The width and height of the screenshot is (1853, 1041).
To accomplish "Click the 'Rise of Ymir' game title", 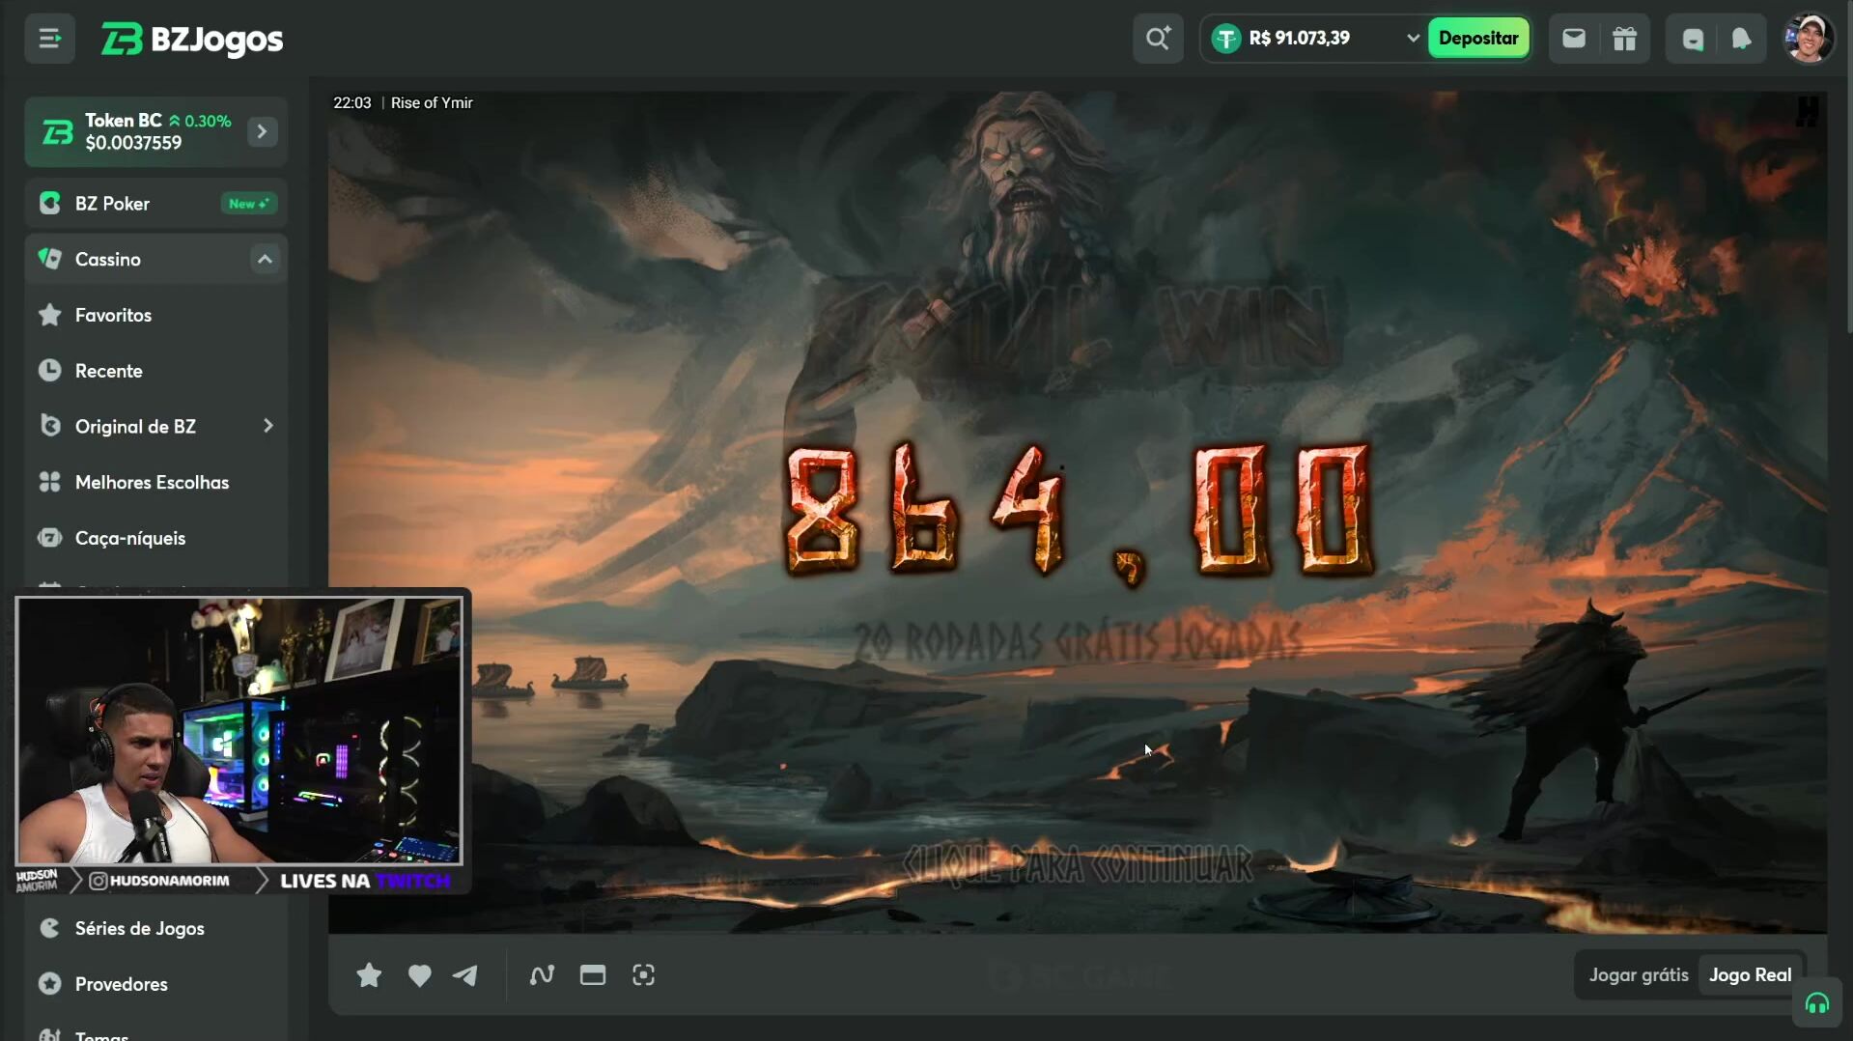I will (432, 102).
